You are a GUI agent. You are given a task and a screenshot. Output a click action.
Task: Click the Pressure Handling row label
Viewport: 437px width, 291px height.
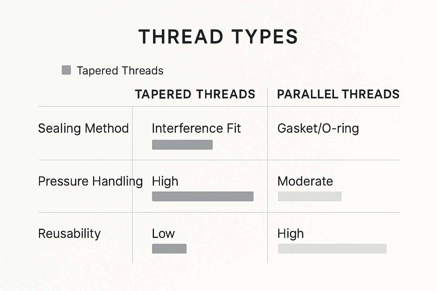pyautogui.click(x=90, y=181)
